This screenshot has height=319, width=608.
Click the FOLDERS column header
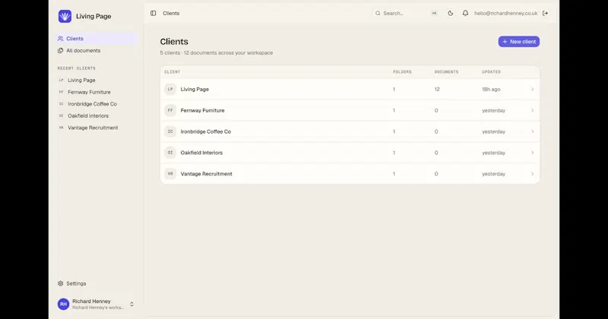(402, 71)
